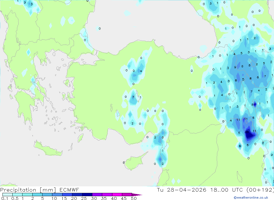Screen dimensions: 274x200
Task: Click the 'Precipitation [mm]' title text
Action: (28, 190)
